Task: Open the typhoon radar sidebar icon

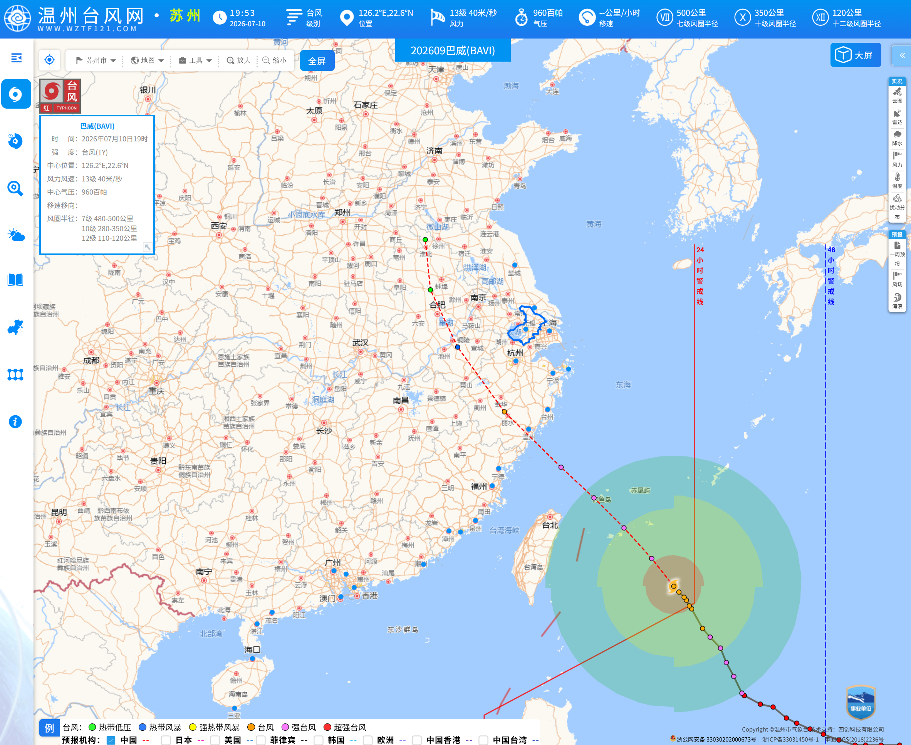Action: pyautogui.click(x=15, y=141)
